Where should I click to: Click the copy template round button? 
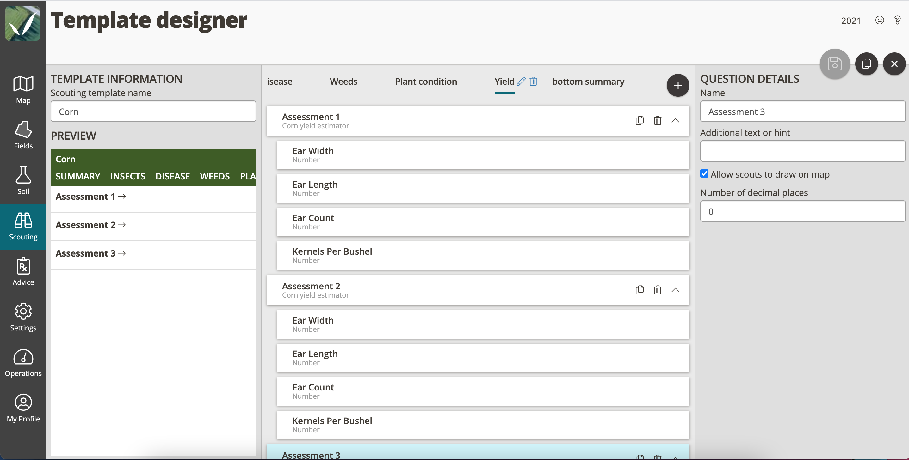click(866, 64)
